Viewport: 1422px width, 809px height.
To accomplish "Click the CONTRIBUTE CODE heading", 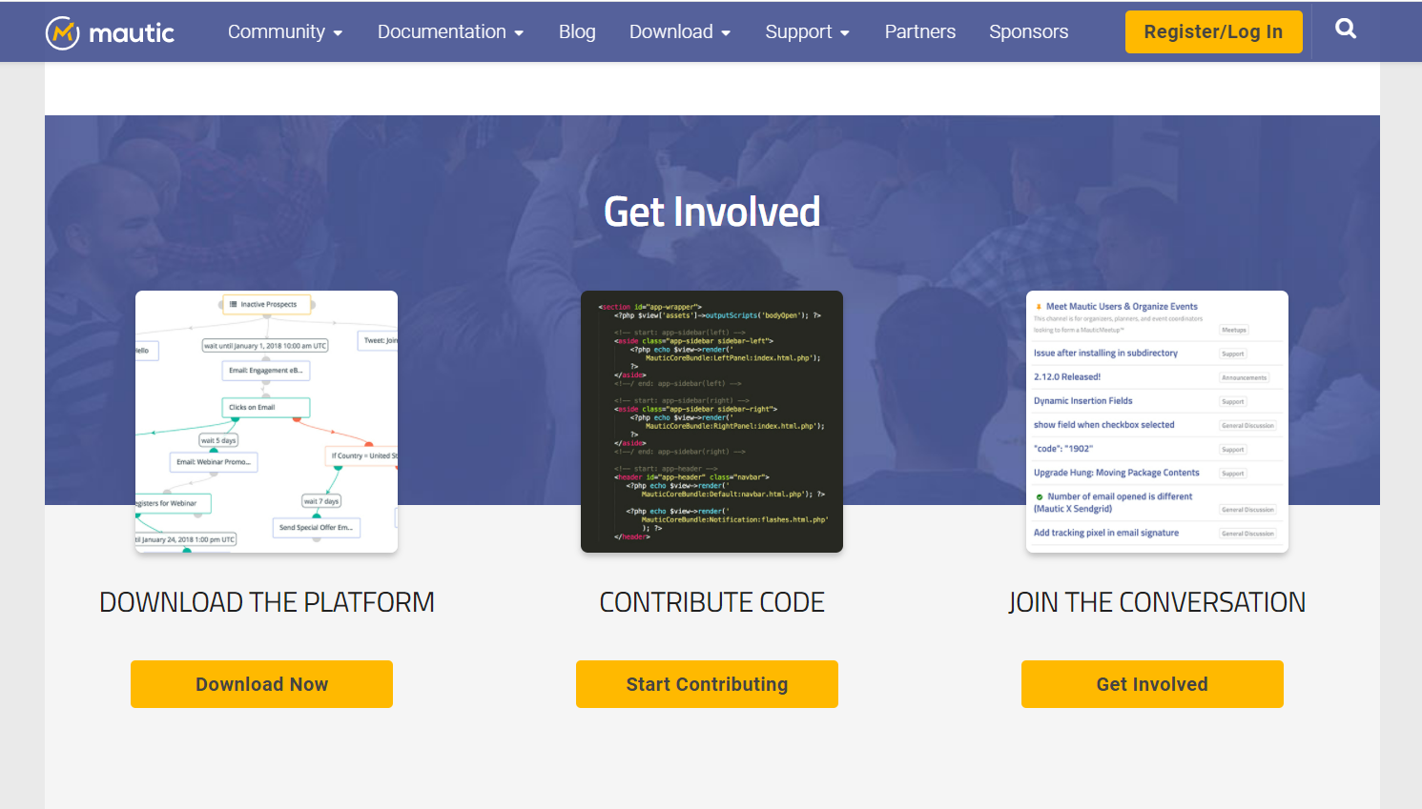I will tap(711, 602).
